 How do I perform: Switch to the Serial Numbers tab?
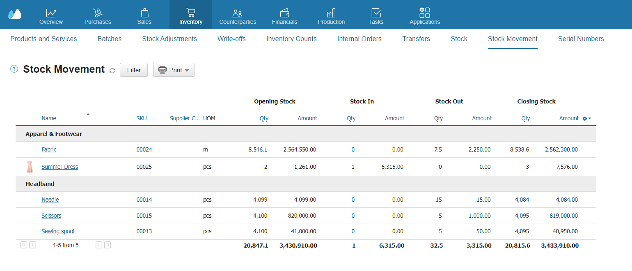(581, 39)
